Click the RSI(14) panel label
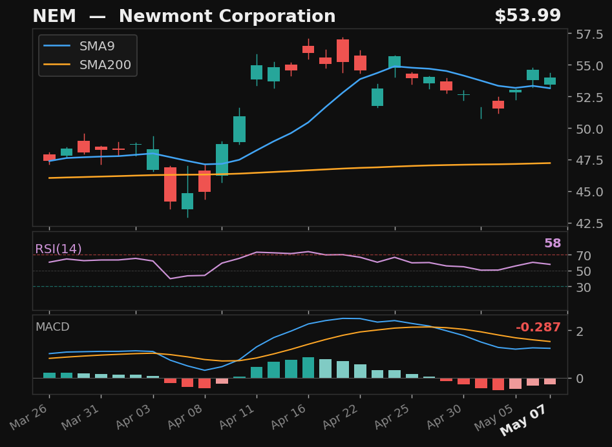The width and height of the screenshot is (612, 447). [x=59, y=249]
